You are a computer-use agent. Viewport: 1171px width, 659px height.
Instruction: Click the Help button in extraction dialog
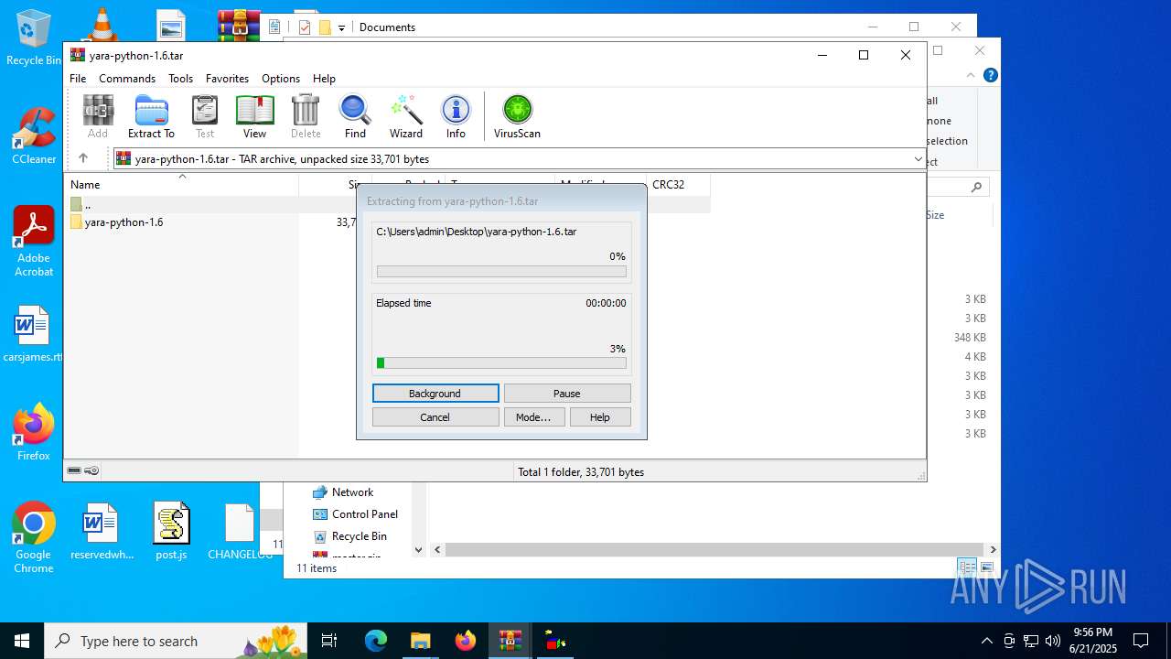pos(600,417)
